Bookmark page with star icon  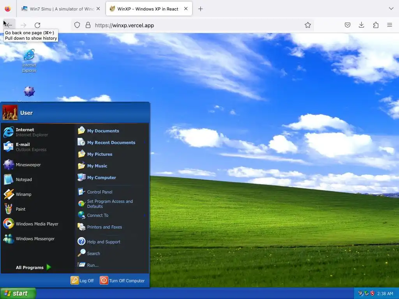308,25
